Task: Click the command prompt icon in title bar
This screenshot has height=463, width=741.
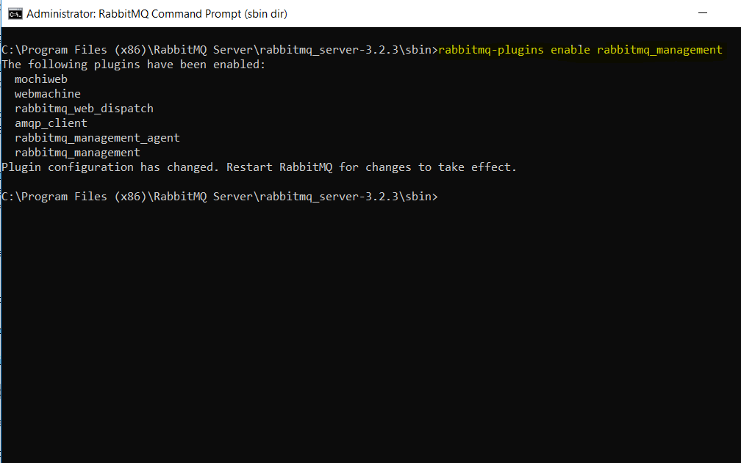Action: [15, 13]
